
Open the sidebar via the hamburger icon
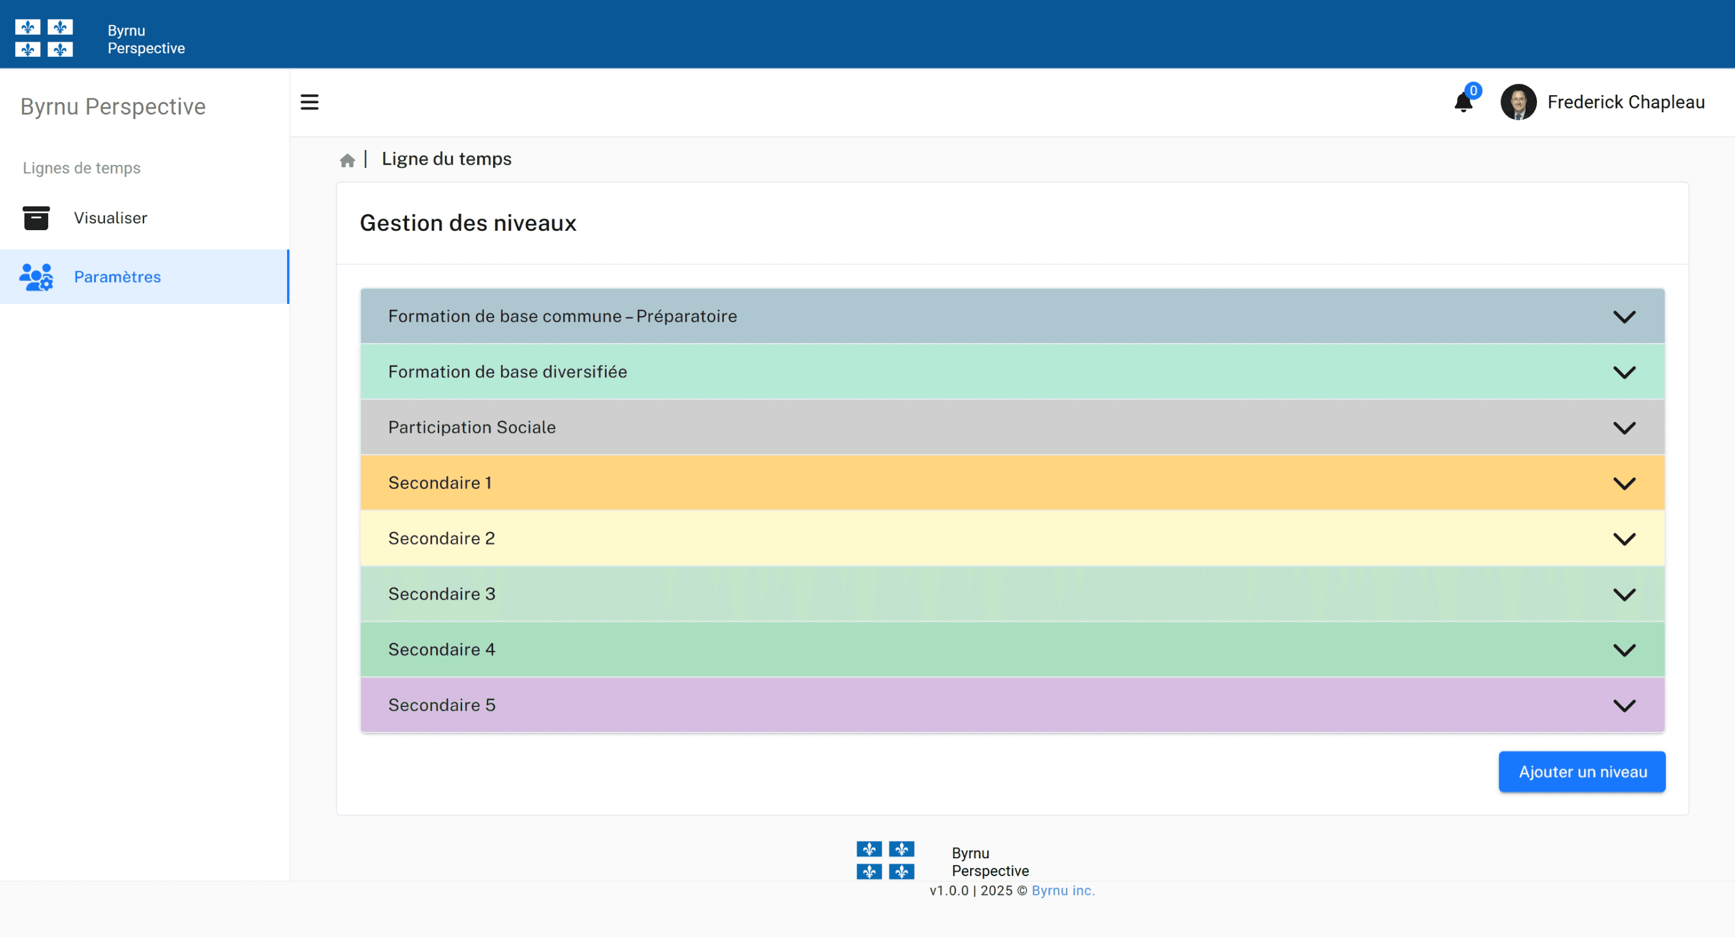(309, 102)
